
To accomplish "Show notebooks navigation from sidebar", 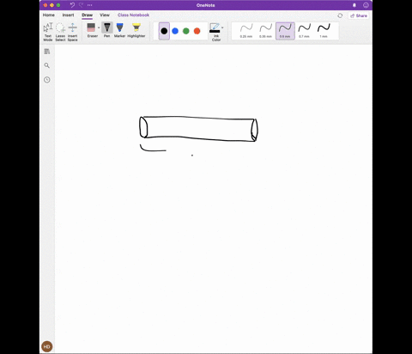I will 47,52.
